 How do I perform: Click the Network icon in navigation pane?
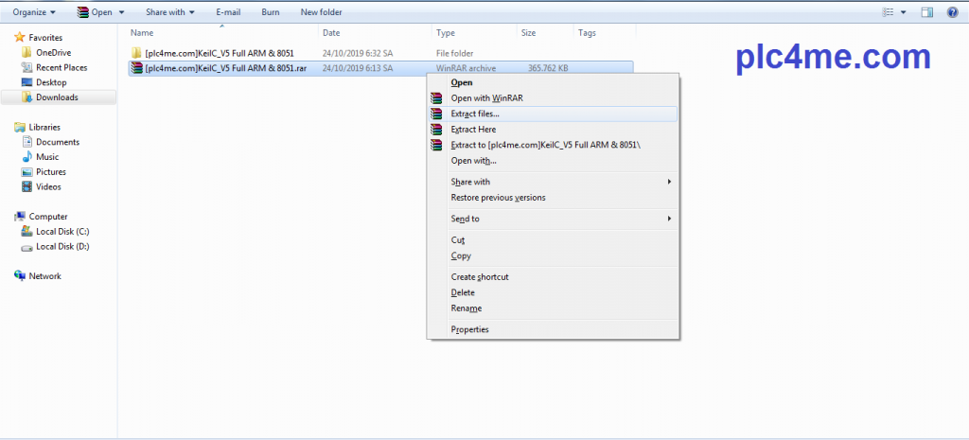point(20,276)
